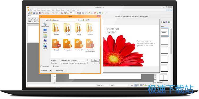Click the File name input field
This screenshot has width=199, height=99.
74,60
